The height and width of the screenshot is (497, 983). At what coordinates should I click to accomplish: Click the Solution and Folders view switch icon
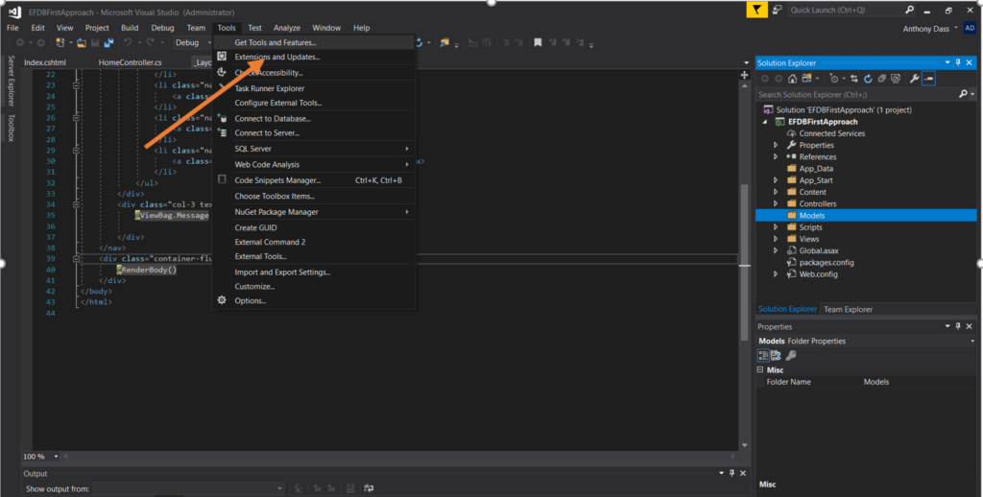coord(806,79)
